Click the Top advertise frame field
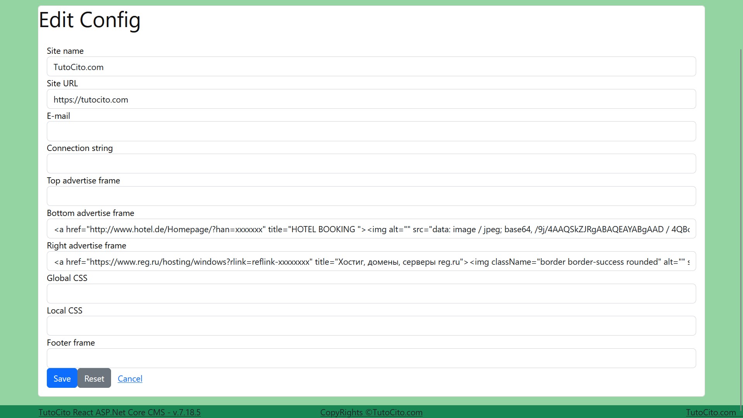Screen dimensions: 743x418 click(x=371, y=196)
